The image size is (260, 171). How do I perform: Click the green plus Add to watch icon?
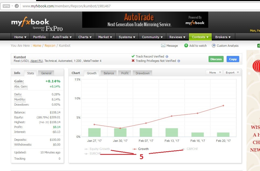coord(186,46)
